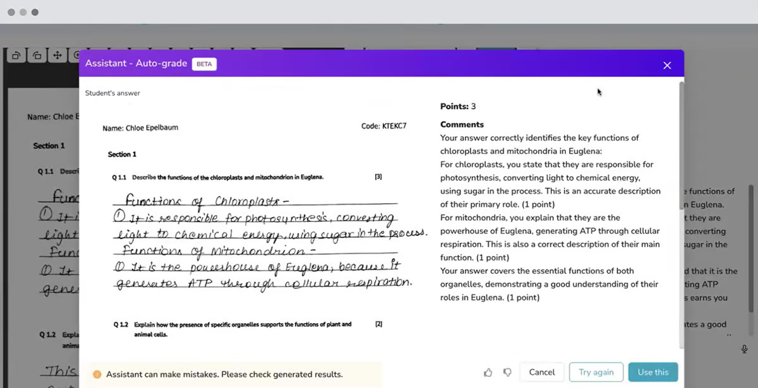Image resolution: width=758 pixels, height=388 pixels.
Task: Cancel the auto-grade suggestion
Action: click(542, 372)
